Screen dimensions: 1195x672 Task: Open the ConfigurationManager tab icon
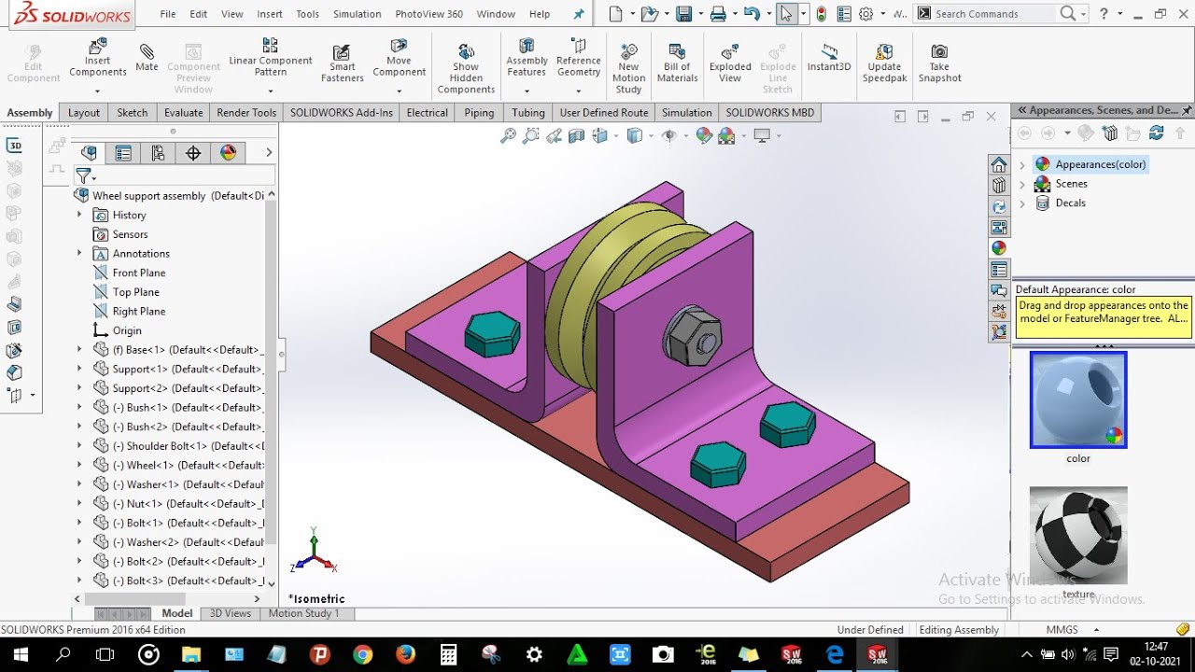(x=158, y=153)
